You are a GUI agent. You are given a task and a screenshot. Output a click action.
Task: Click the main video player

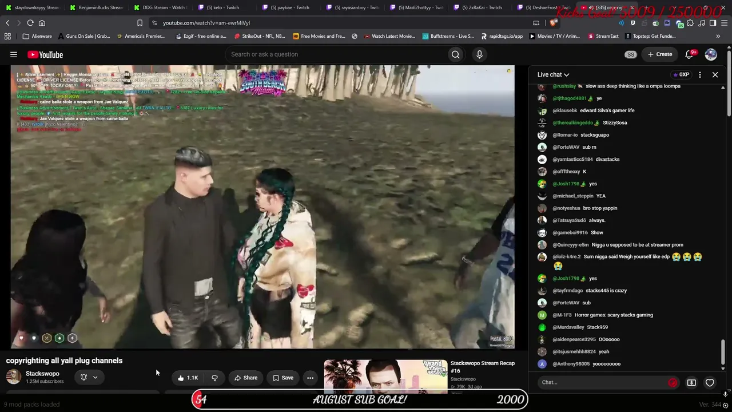coord(262,207)
